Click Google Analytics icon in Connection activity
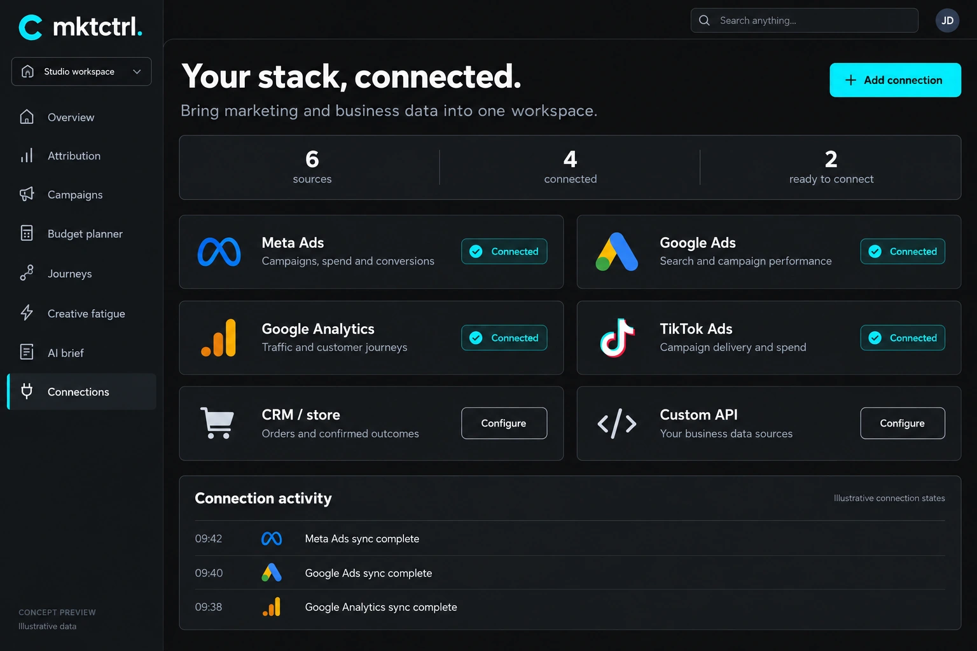Viewport: 977px width, 651px height. [x=272, y=607]
